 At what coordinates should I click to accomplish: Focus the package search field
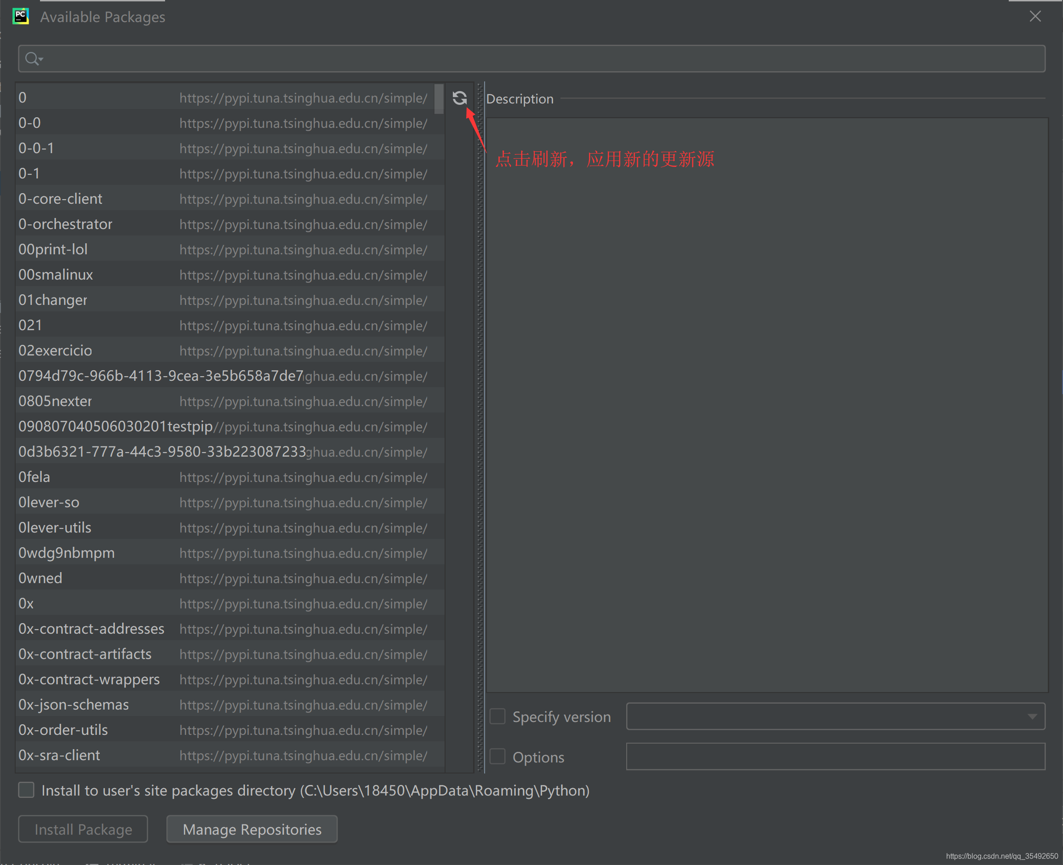tap(531, 59)
